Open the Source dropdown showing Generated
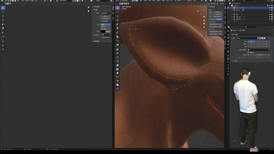274x154 pixels. click(x=105, y=13)
